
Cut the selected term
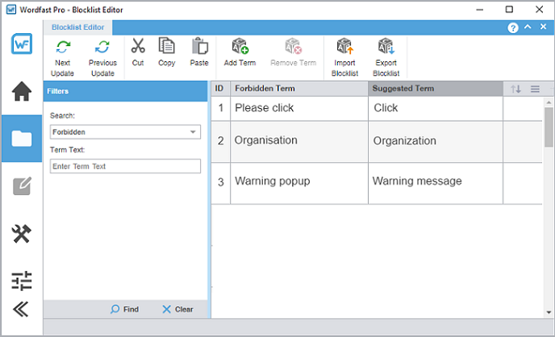pos(138,48)
